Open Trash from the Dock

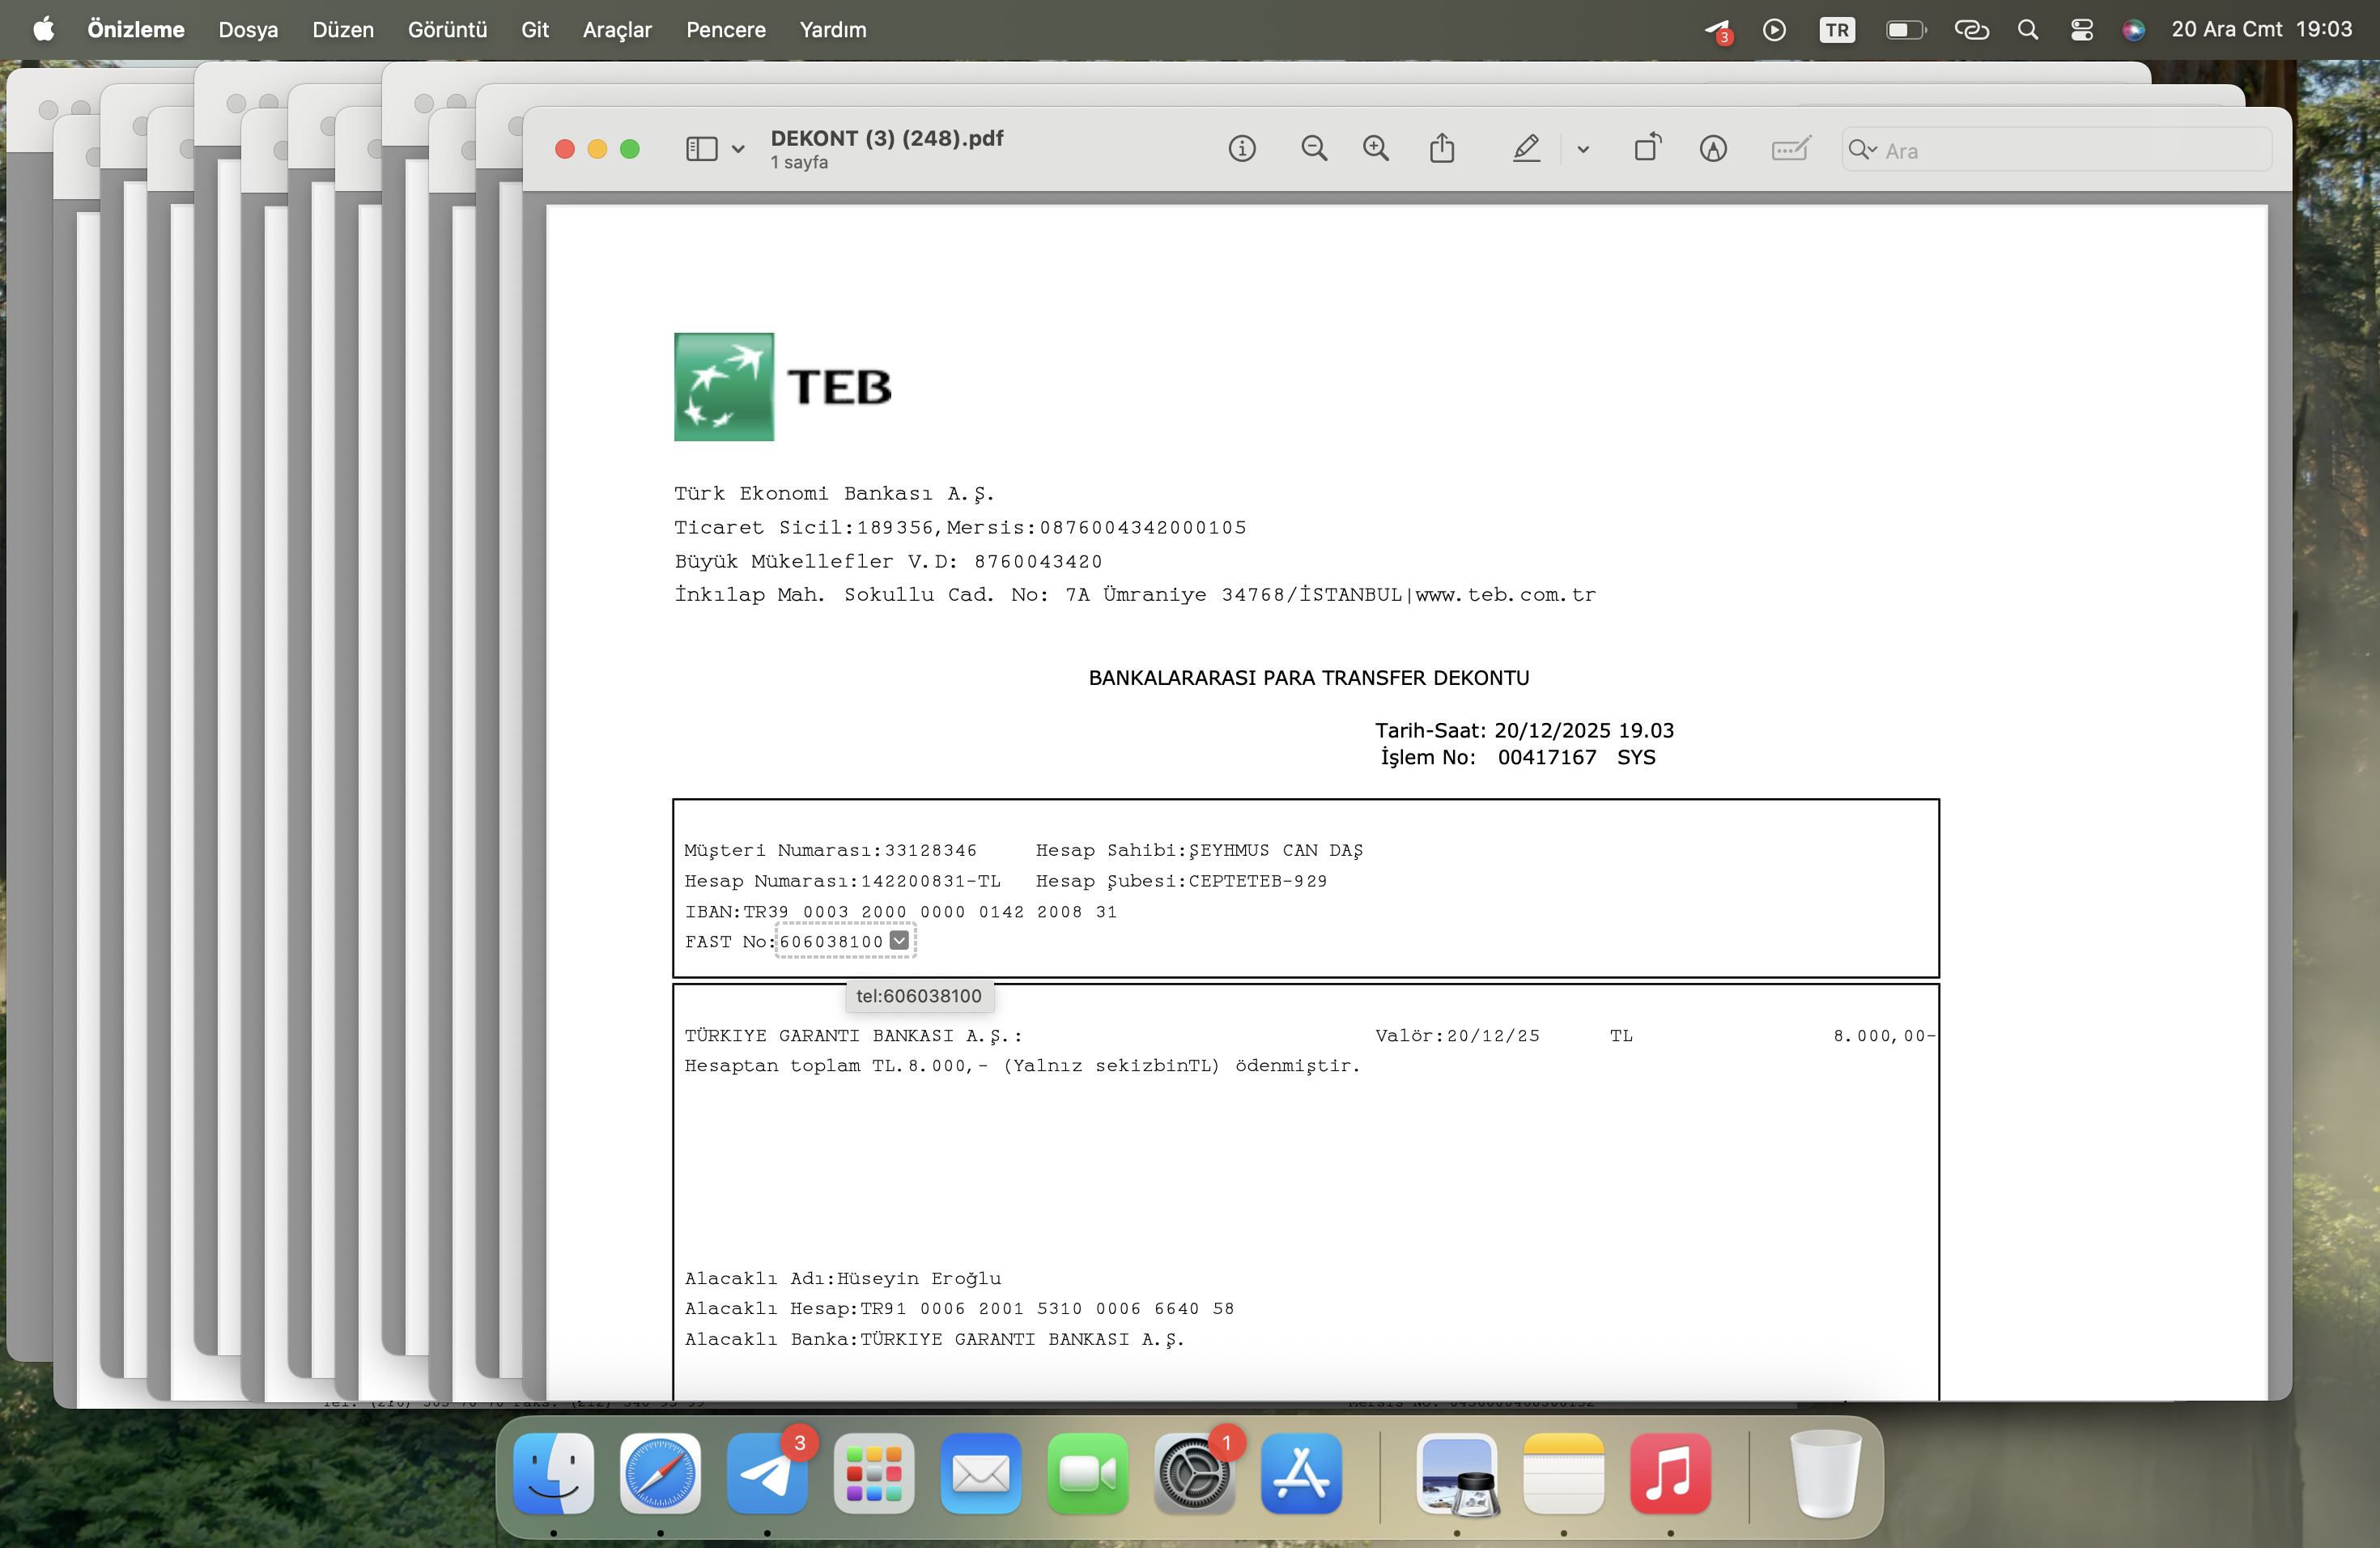(x=1825, y=1473)
